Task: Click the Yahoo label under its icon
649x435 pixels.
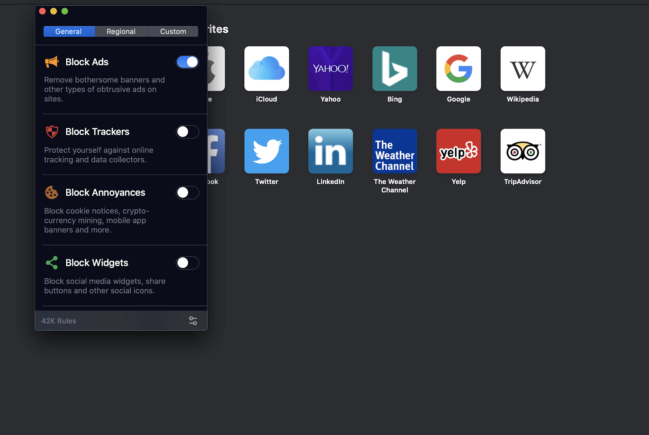Action: click(x=331, y=99)
